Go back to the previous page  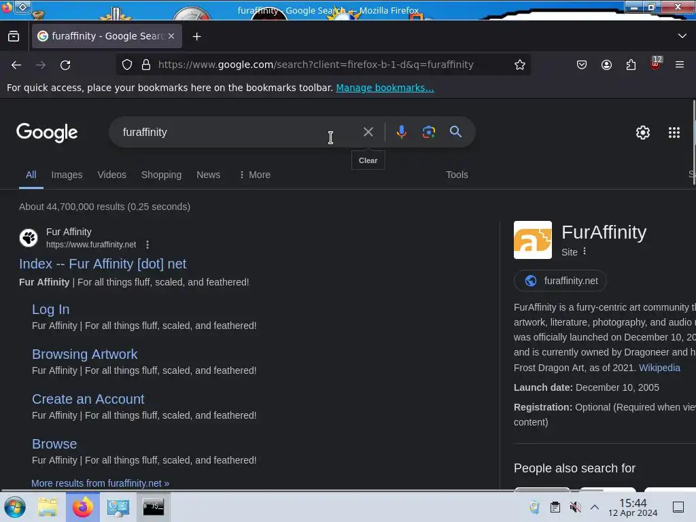pyautogui.click(x=16, y=65)
